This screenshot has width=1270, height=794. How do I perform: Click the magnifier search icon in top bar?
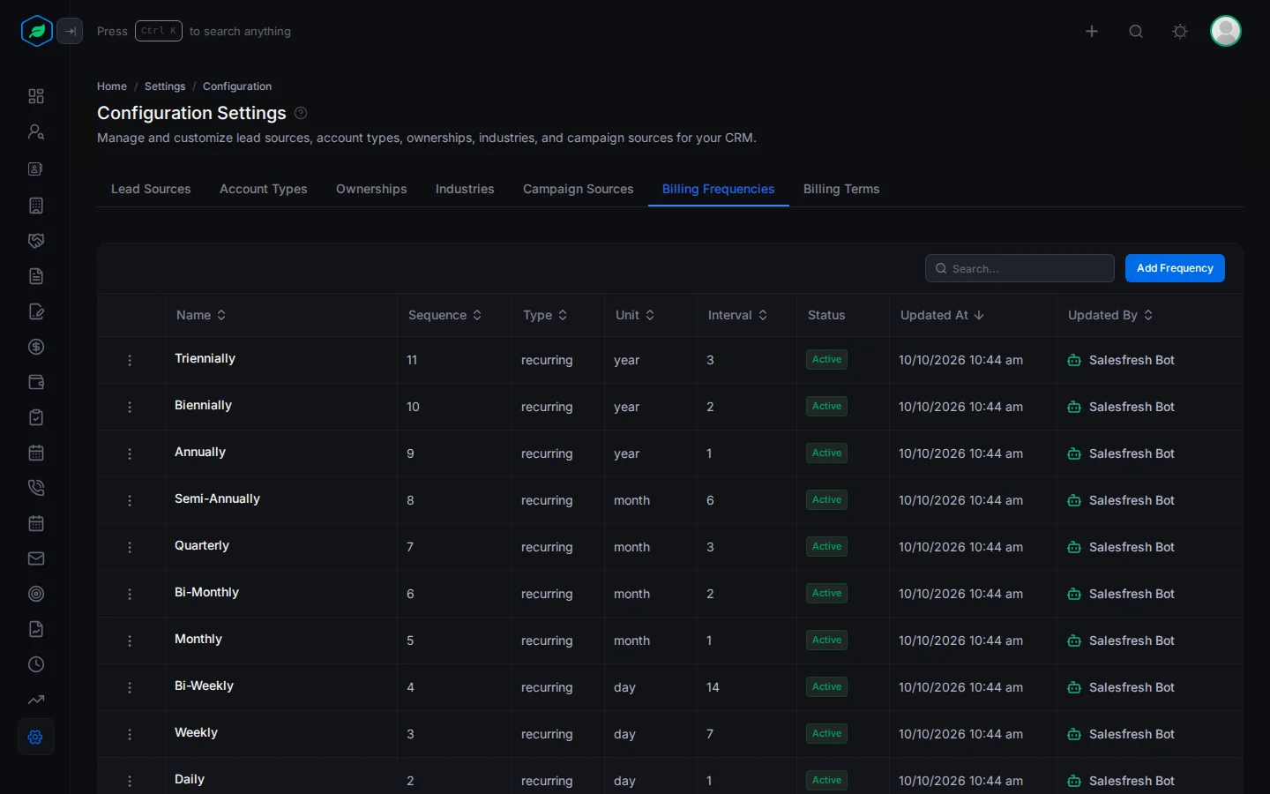click(x=1136, y=32)
